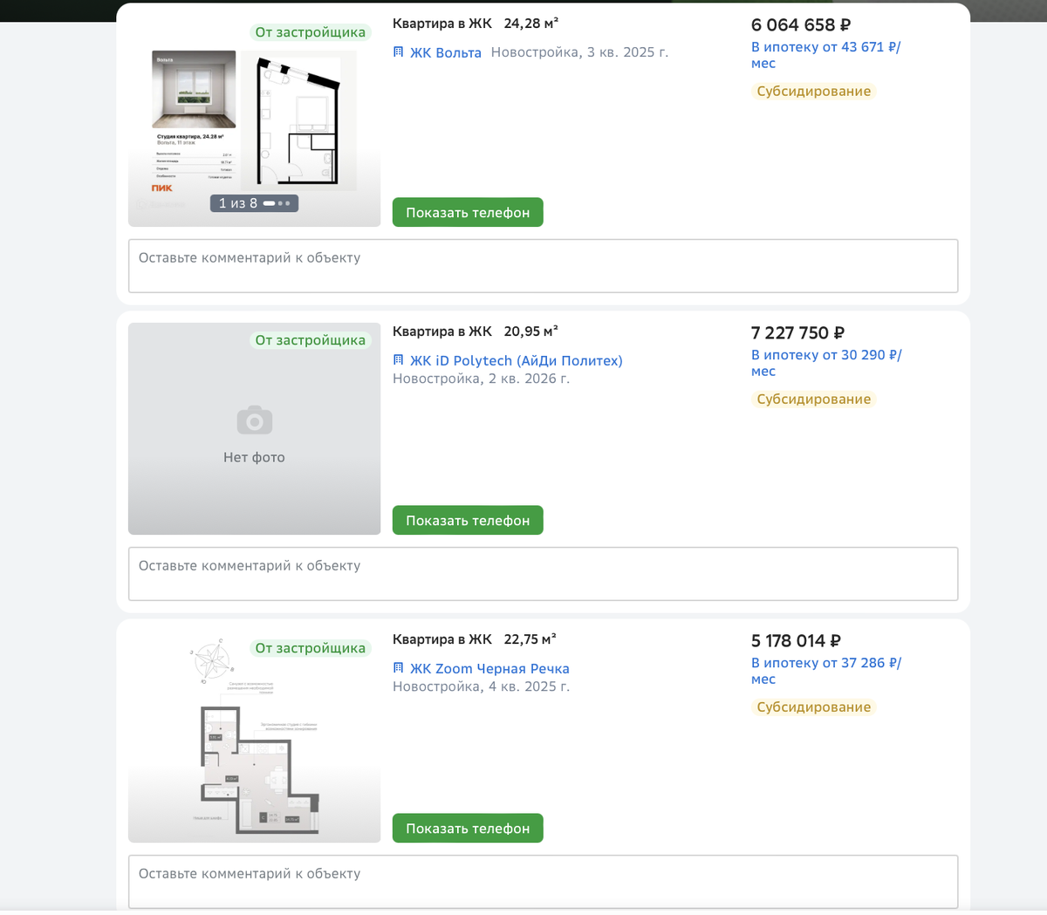
Task: Click building icon beside ЖК Вольта
Action: pyautogui.click(x=399, y=52)
